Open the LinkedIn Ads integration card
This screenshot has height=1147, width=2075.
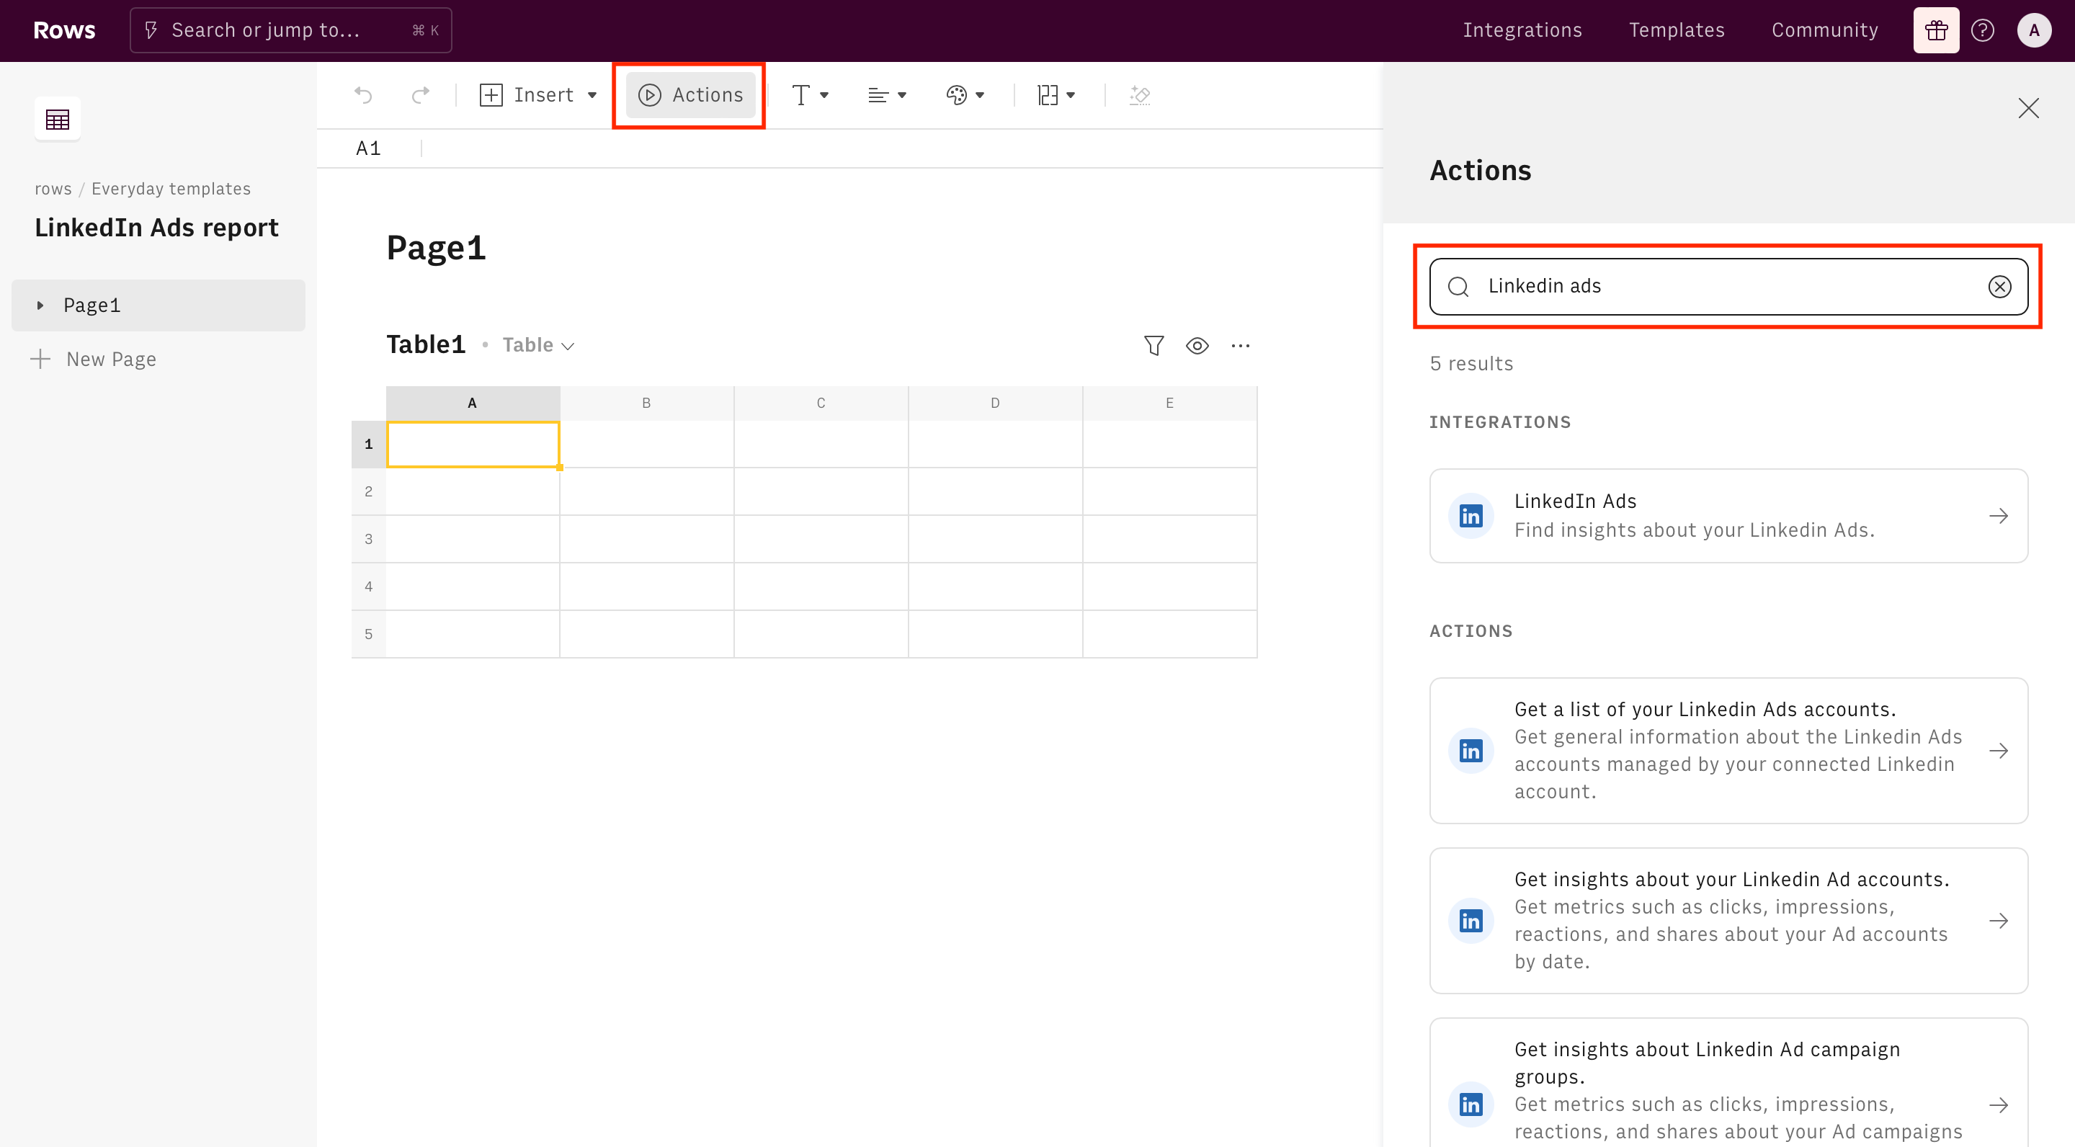(1728, 516)
